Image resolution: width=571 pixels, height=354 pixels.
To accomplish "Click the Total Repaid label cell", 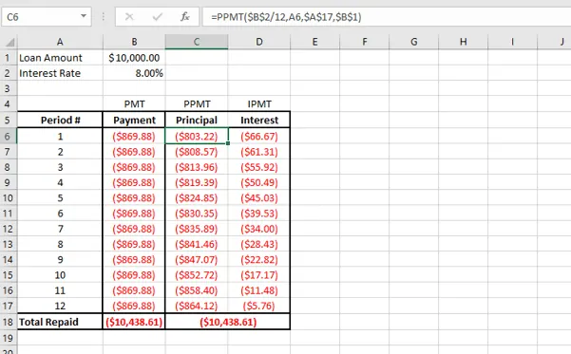I will 60,322.
